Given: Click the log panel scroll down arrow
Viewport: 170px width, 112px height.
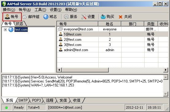Looking at the screenshot, I should click(x=165, y=94).
